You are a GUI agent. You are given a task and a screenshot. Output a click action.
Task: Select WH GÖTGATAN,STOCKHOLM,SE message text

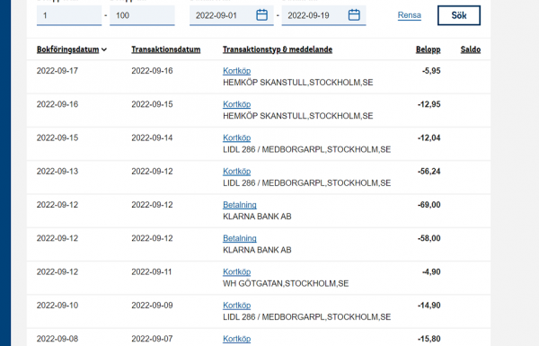pos(286,283)
